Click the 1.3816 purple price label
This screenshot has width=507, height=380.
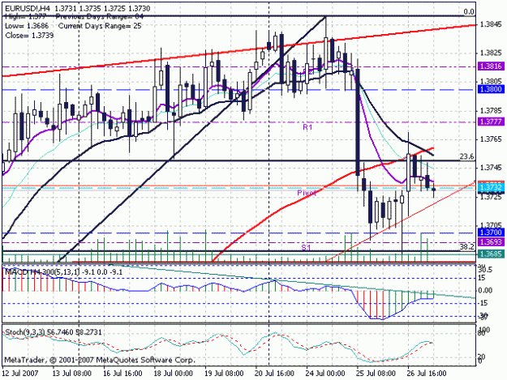point(491,66)
